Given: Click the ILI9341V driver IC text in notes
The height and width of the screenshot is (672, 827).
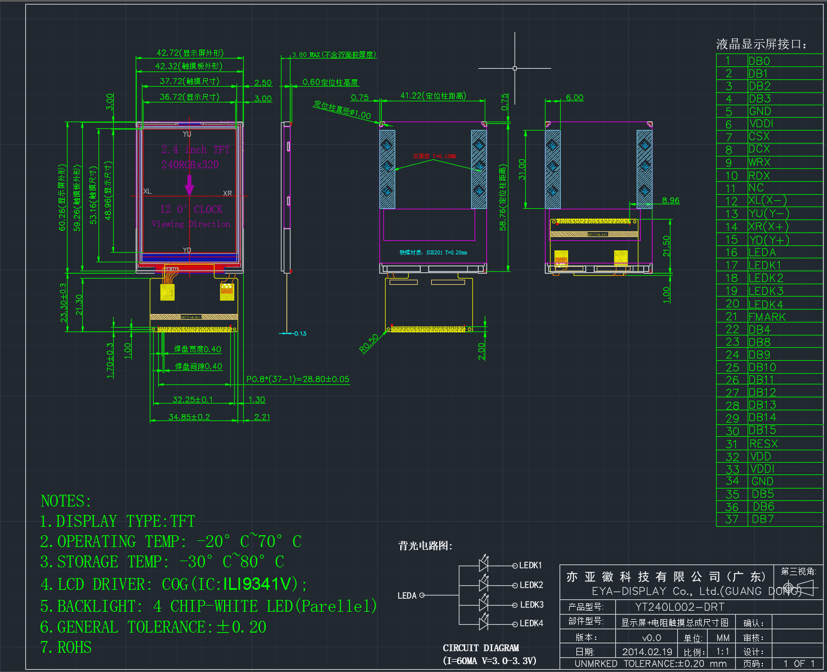Looking at the screenshot, I should (x=258, y=584).
